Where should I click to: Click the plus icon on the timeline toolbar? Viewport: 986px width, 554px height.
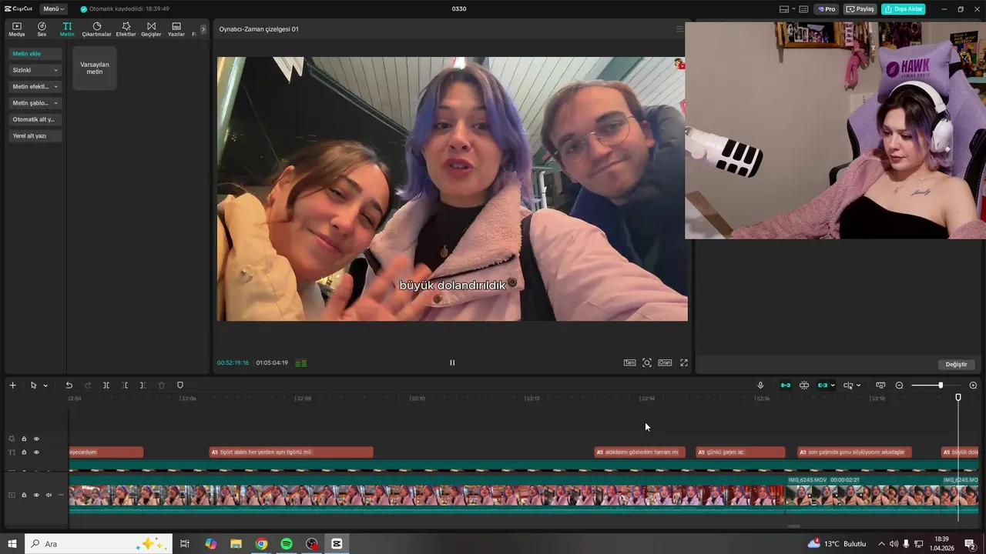coord(12,385)
